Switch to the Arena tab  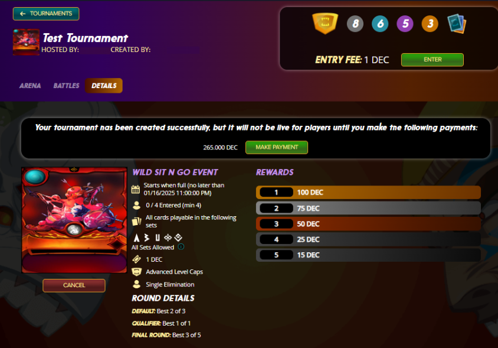coord(30,86)
